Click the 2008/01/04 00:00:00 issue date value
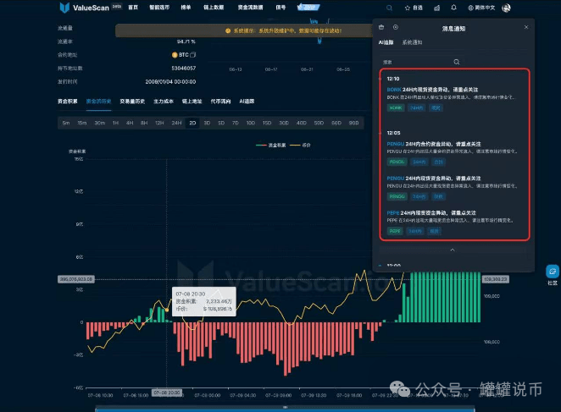The image size is (561, 412). [170, 82]
